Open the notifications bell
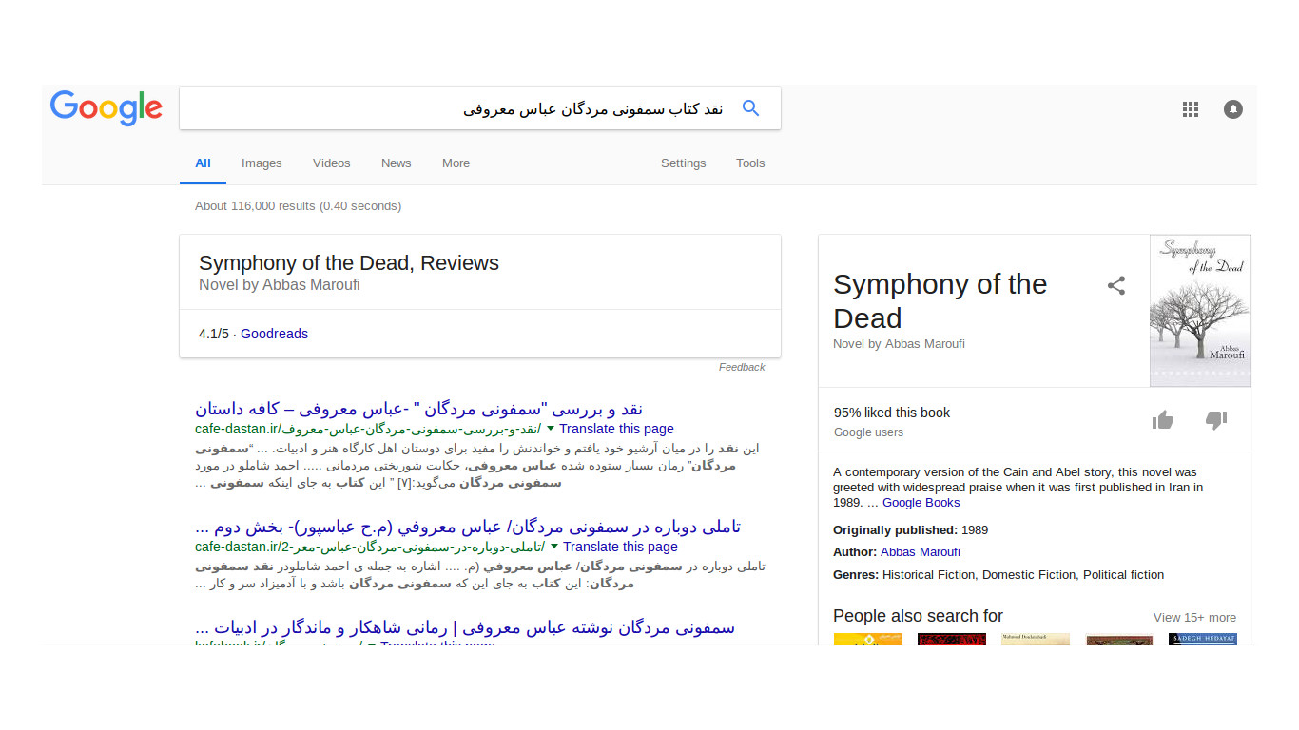Viewport: 1299px width, 730px height. pos(1232,108)
